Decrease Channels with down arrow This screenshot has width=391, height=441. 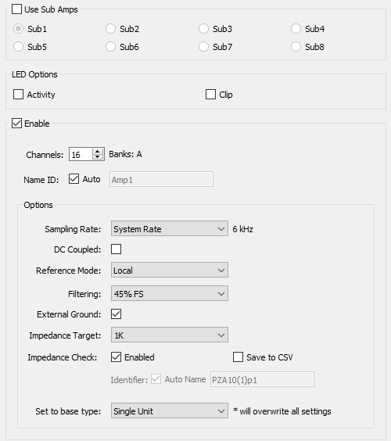click(97, 157)
